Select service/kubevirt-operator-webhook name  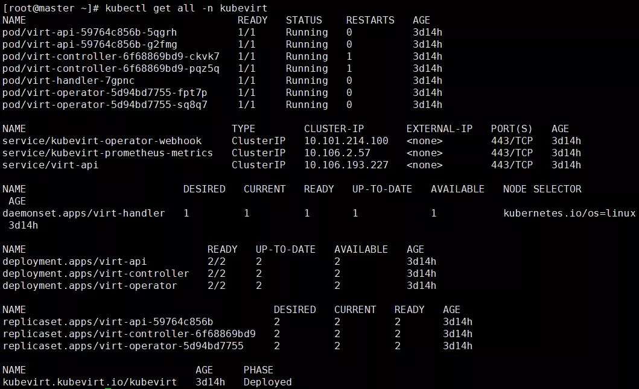(102, 141)
